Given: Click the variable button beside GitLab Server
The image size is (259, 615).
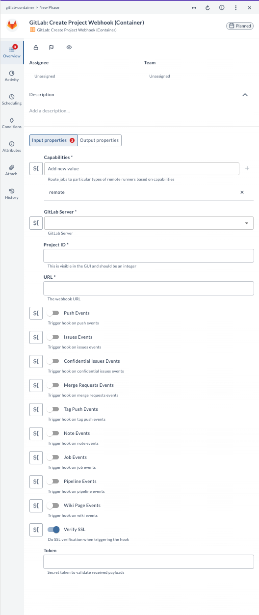Looking at the screenshot, I should pos(36,223).
